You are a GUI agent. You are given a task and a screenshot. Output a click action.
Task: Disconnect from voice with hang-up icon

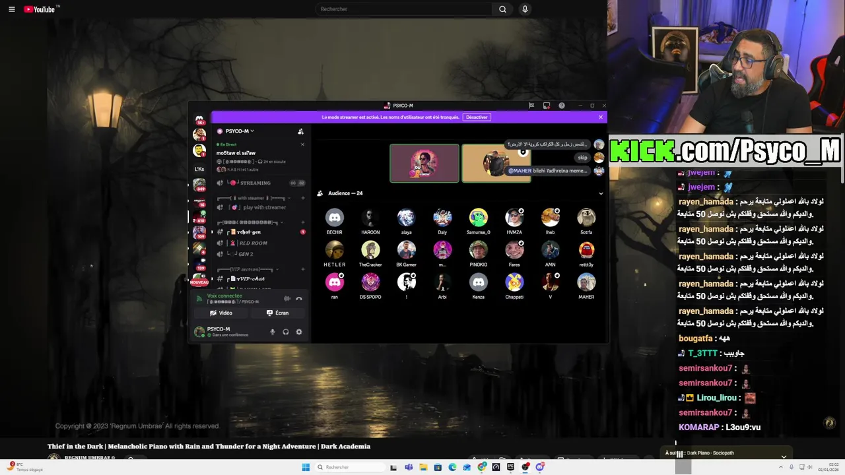(x=299, y=299)
